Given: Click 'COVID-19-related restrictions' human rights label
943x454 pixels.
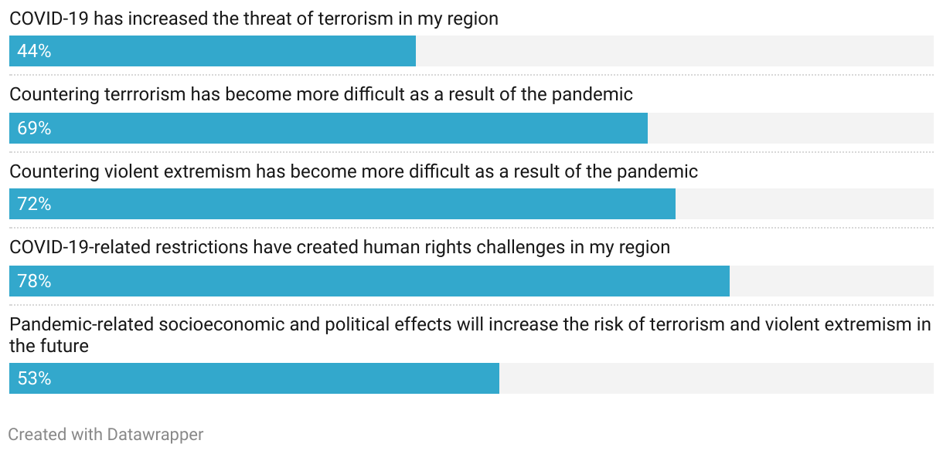Looking at the screenshot, I should [339, 247].
